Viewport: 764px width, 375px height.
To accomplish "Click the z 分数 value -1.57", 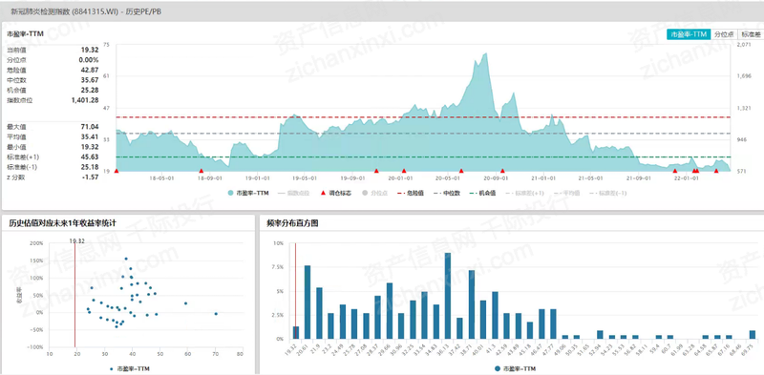I will tap(91, 177).
